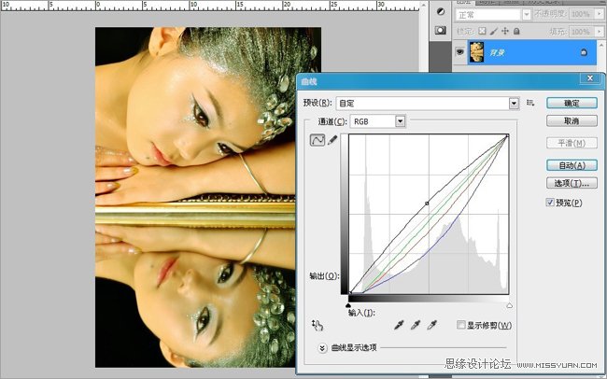Image resolution: width=607 pixels, height=379 pixels.
Task: Select the pencil draw-curve tool
Action: (332, 140)
